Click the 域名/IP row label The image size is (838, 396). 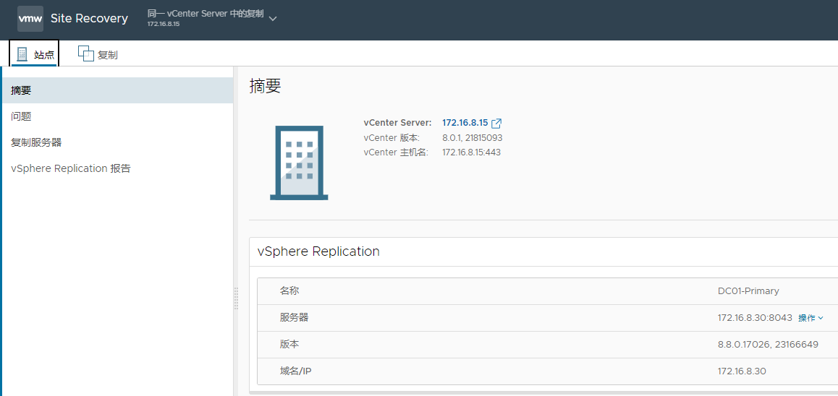[x=295, y=371]
